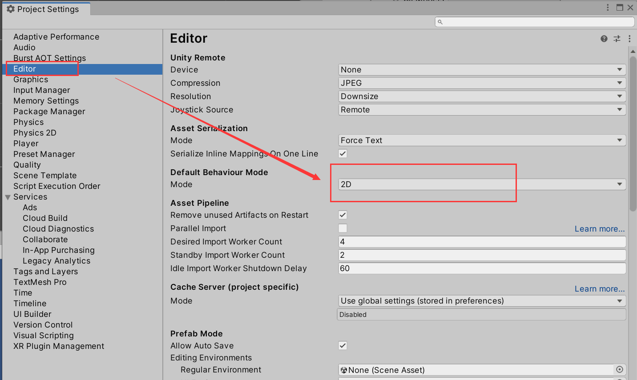Open Script Execution Order settings
The height and width of the screenshot is (380, 637).
[x=57, y=186]
